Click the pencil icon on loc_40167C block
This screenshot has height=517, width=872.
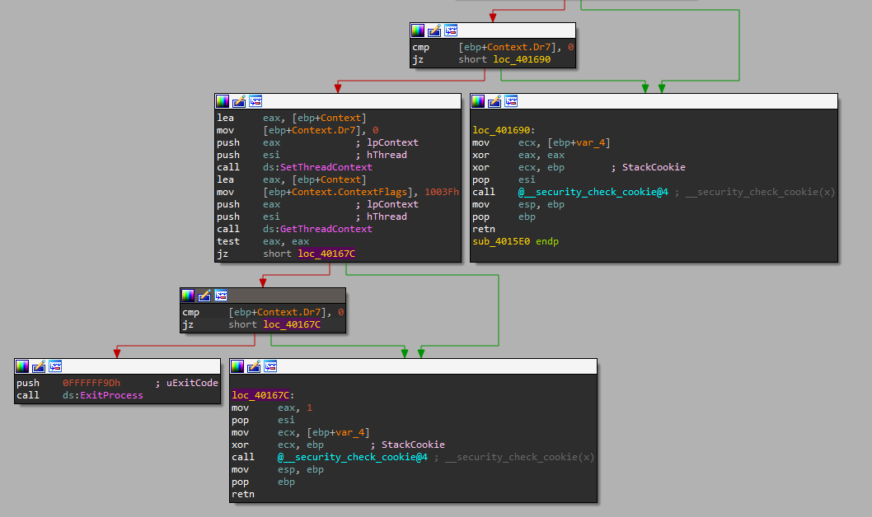[255, 366]
